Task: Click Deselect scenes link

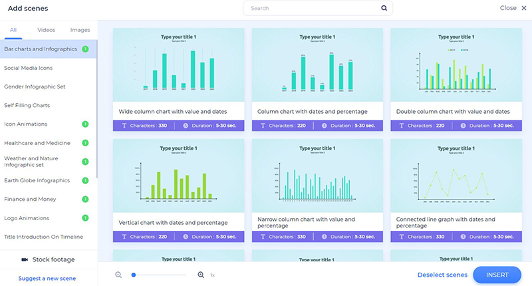Action: coord(442,275)
